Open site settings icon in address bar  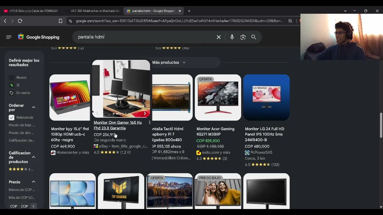tap(70, 21)
